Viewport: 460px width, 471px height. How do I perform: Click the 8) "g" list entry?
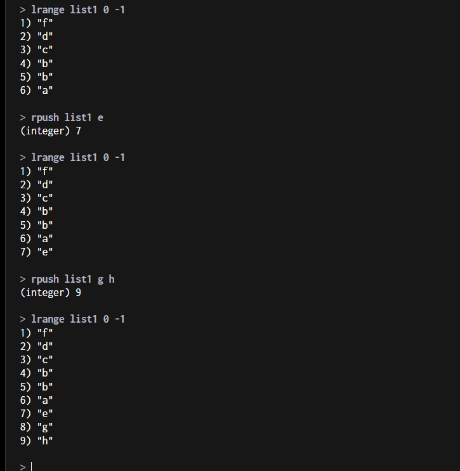click(36, 427)
